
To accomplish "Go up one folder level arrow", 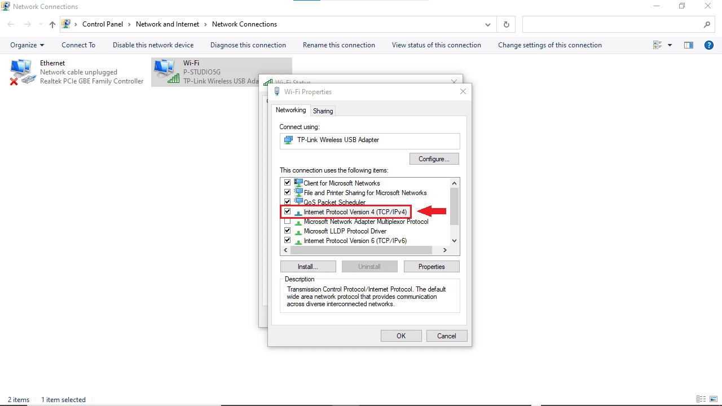I will [x=52, y=24].
